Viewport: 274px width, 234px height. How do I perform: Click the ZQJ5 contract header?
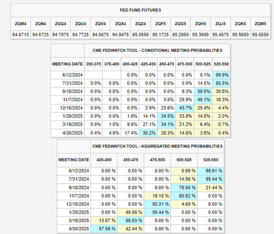220,24
